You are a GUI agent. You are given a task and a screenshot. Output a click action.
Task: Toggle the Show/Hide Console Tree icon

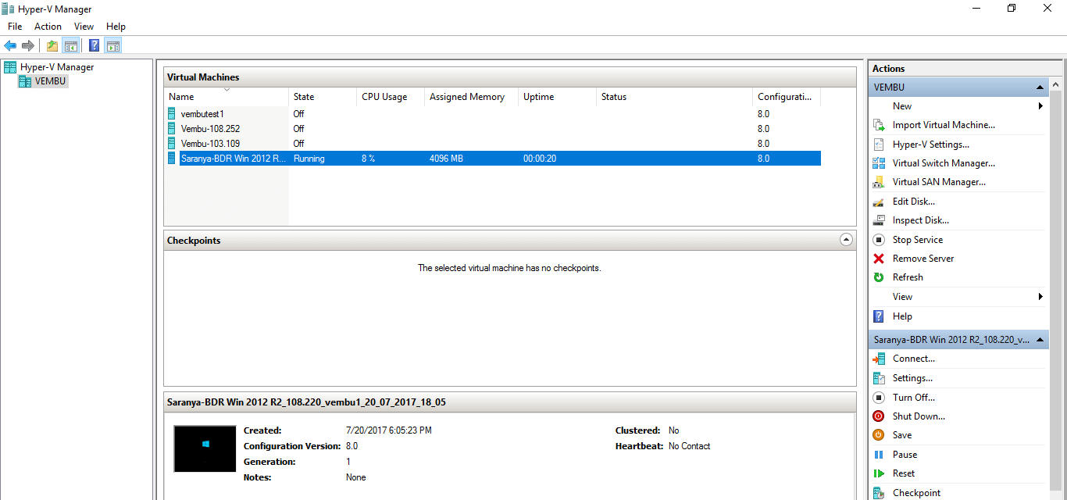70,45
